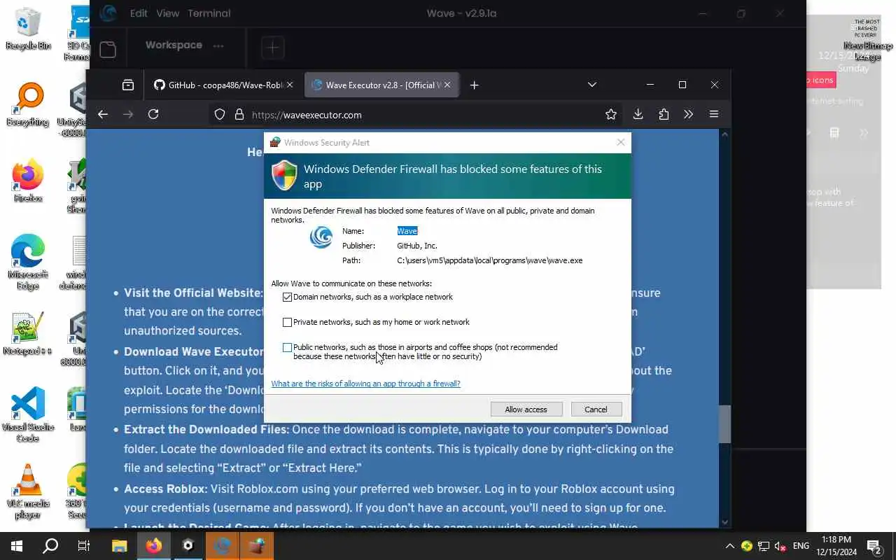896x560 pixels.
Task: Add a new tab in Wave
Action: tap(272, 48)
